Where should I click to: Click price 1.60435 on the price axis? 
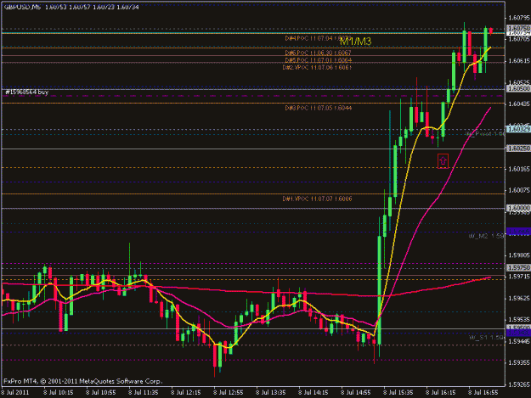(519, 104)
